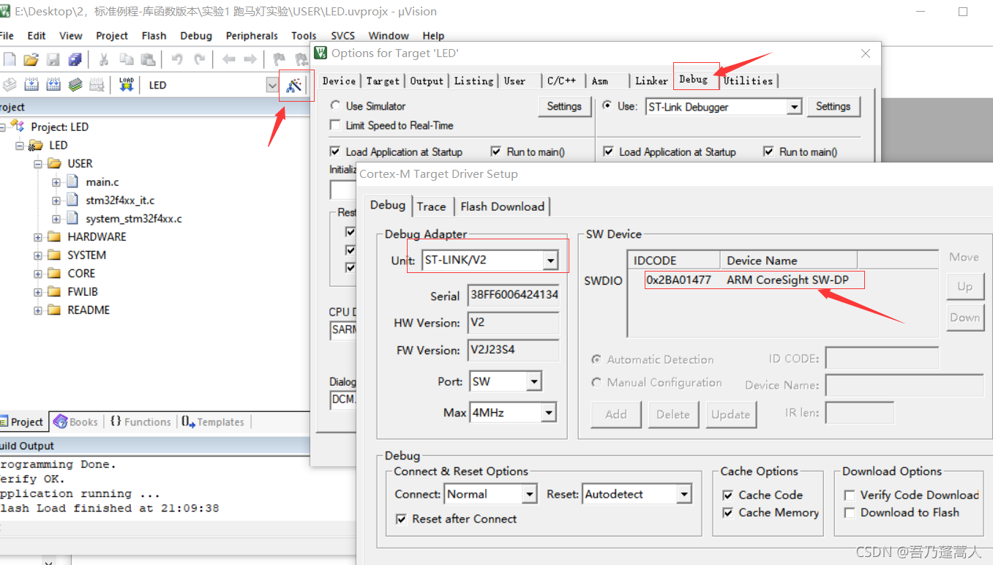This screenshot has width=993, height=565.
Task: Click the Paste clipboard icon
Action: pos(148,59)
